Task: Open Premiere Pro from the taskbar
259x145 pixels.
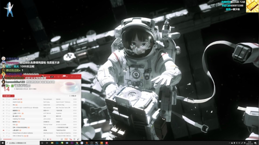Action: 72,143
